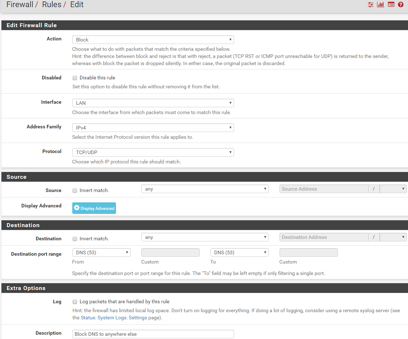The image size is (408, 339).
Task: Click the gear icon on Display Advanced
Action: point(77,208)
